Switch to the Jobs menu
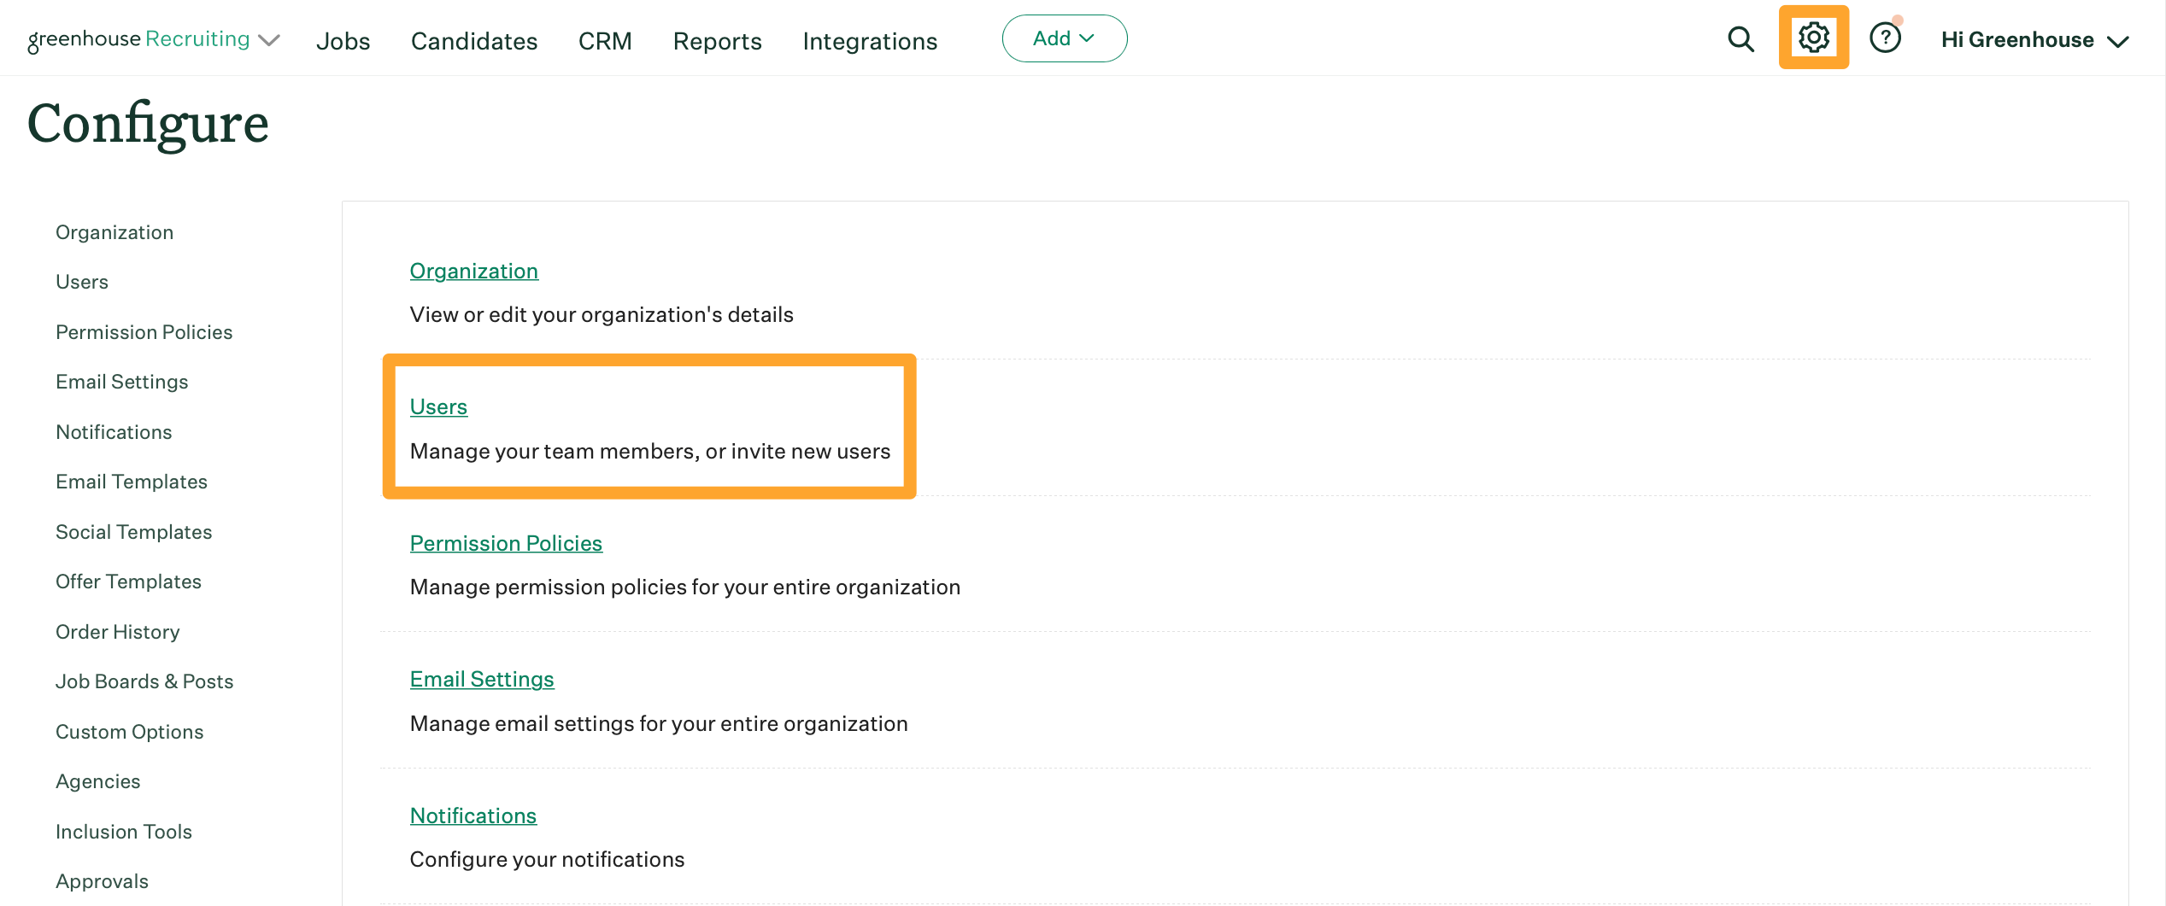Screen dimensions: 2166x906 (343, 41)
